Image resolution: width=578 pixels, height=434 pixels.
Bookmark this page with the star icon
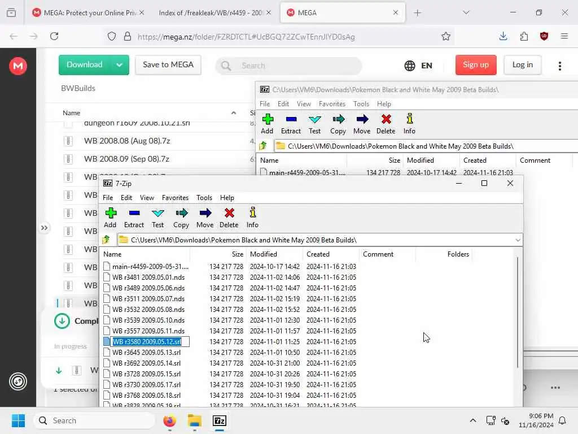point(446,36)
